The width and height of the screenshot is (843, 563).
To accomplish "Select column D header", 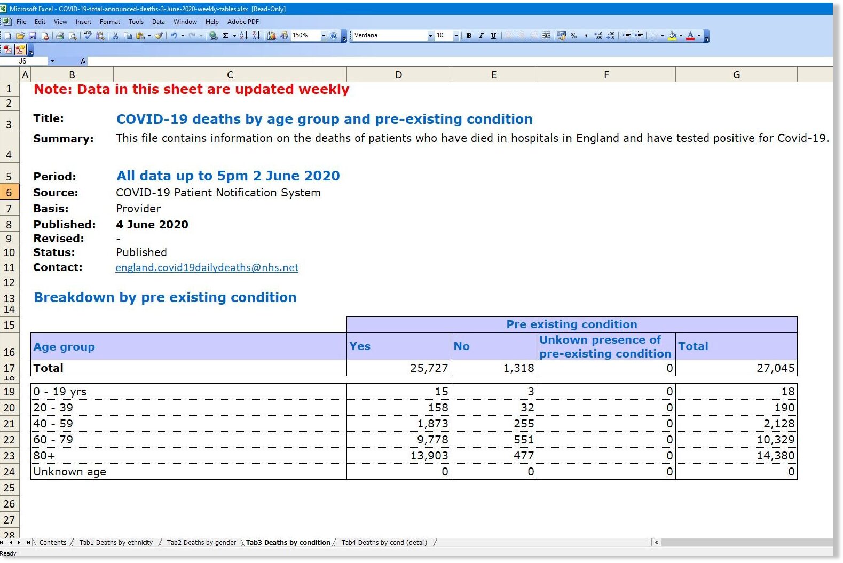I will tap(399, 75).
